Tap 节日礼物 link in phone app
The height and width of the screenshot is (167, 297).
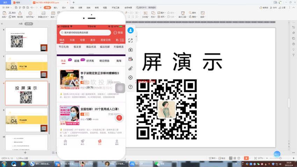point(64,47)
